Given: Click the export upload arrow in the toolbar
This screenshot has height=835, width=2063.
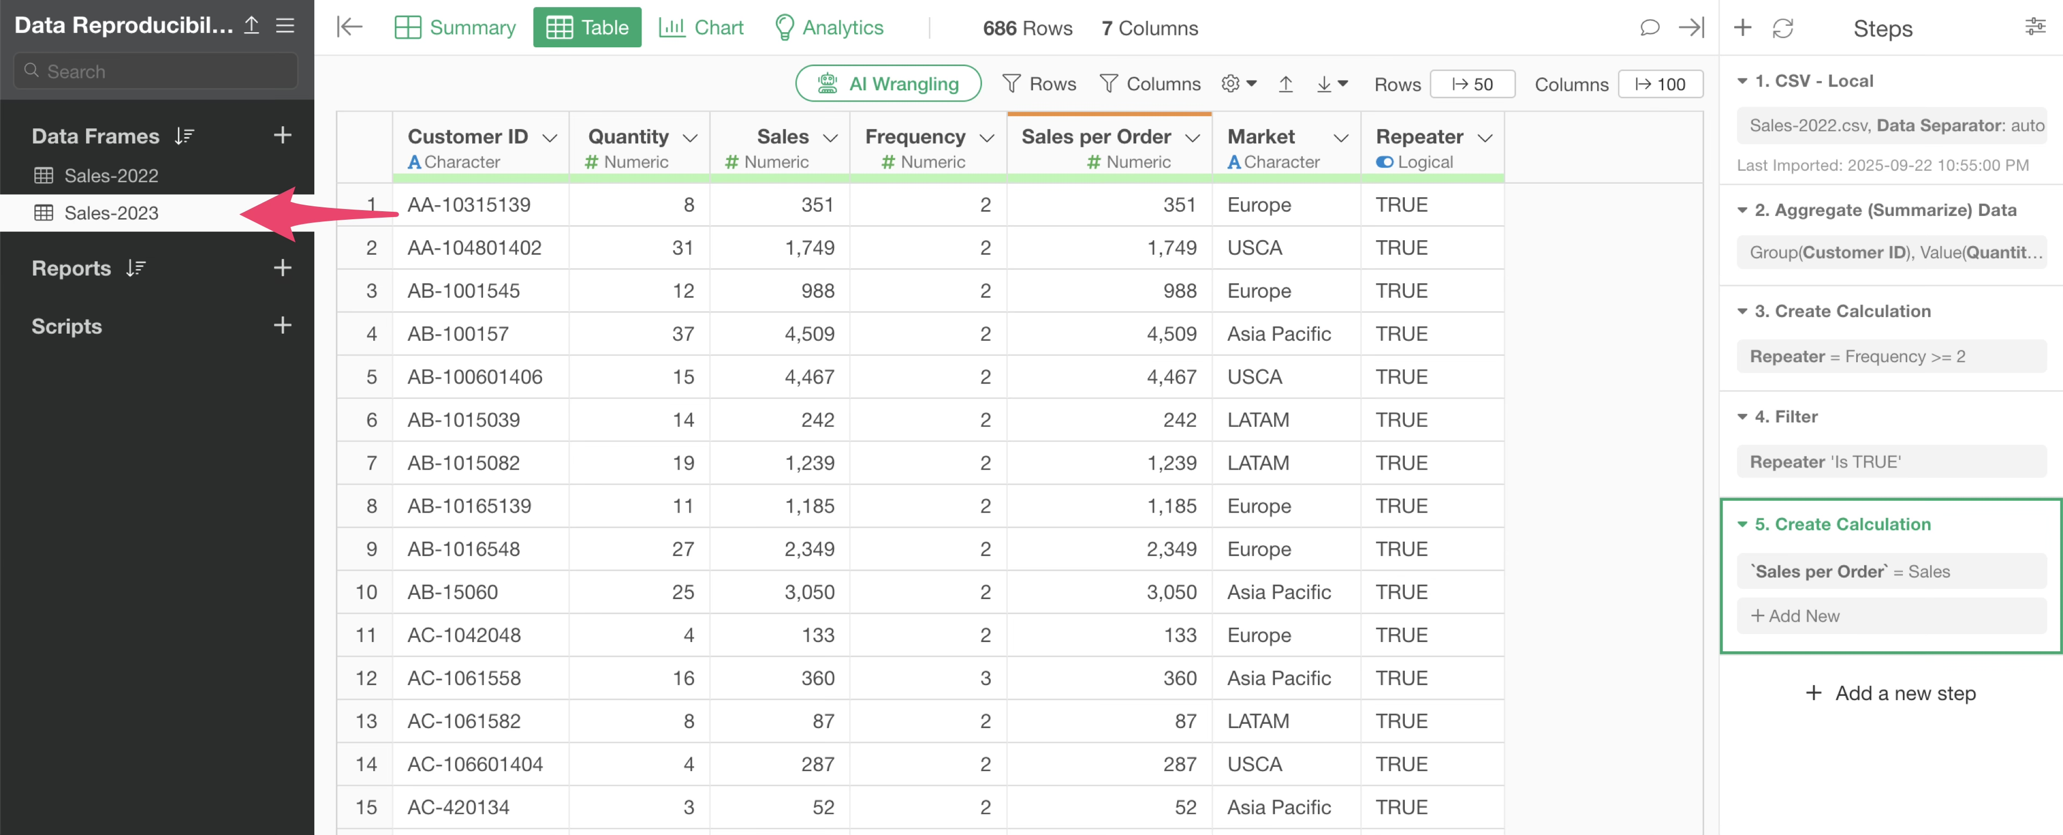Looking at the screenshot, I should pyautogui.click(x=1286, y=84).
